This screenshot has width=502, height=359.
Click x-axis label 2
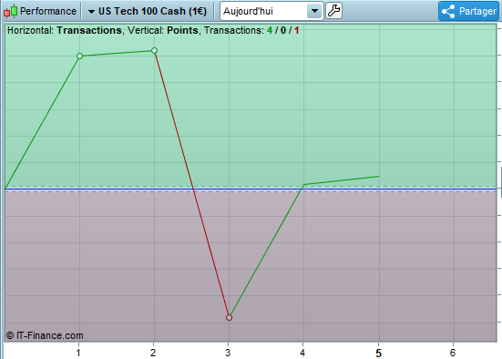pyautogui.click(x=153, y=353)
